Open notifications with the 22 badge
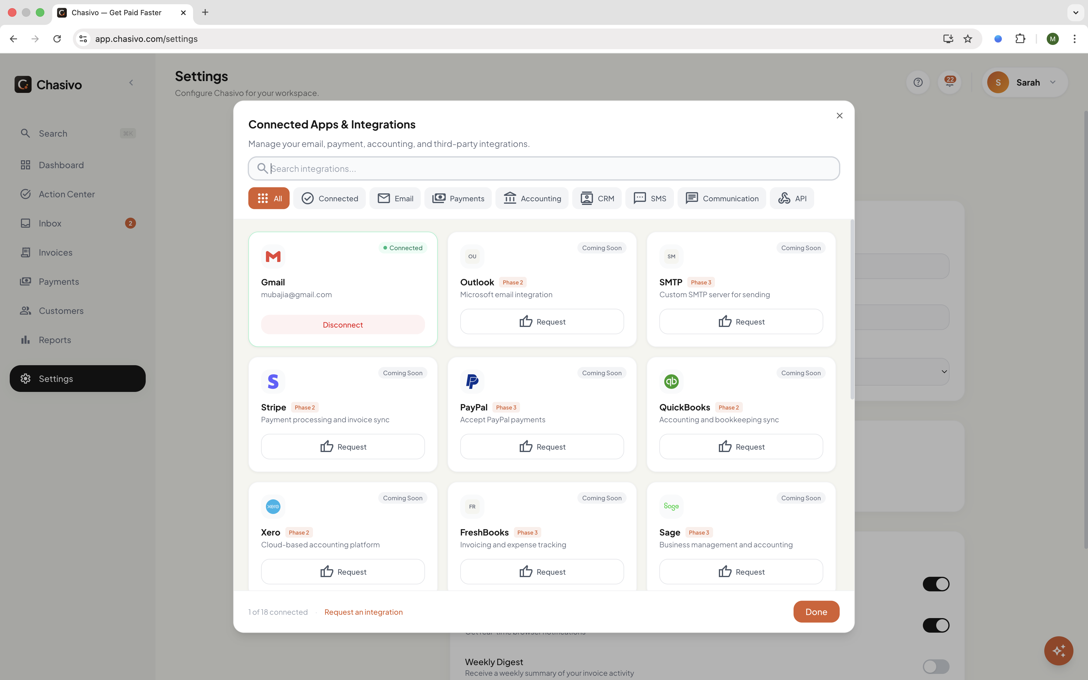 (950, 82)
